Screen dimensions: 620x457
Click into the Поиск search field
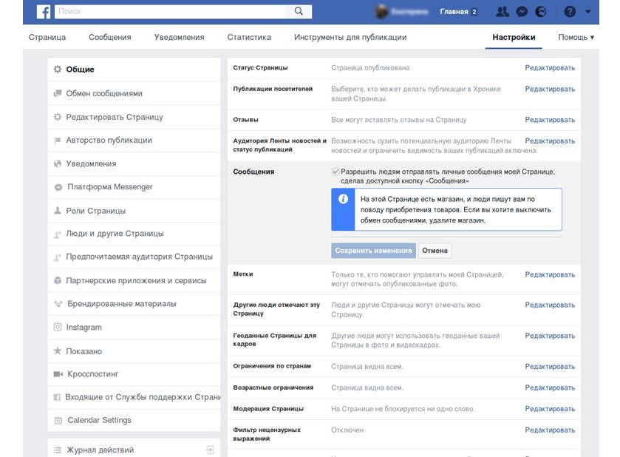click(170, 12)
